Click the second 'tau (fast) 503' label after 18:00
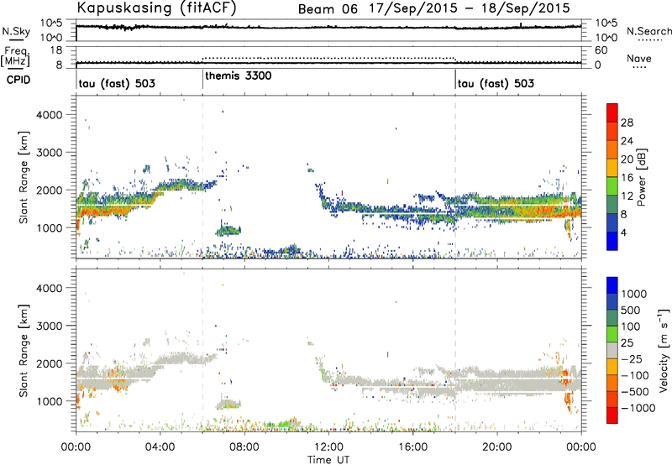This screenshot has height=465, width=672. click(496, 83)
